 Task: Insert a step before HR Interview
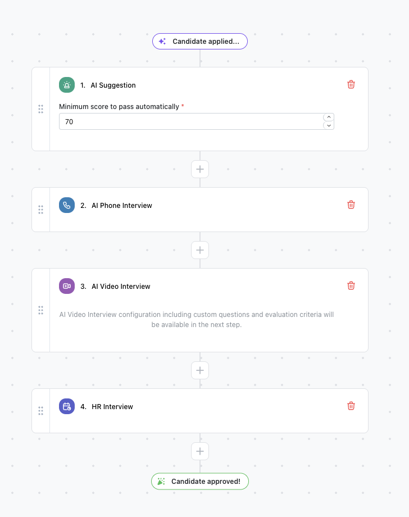point(200,370)
